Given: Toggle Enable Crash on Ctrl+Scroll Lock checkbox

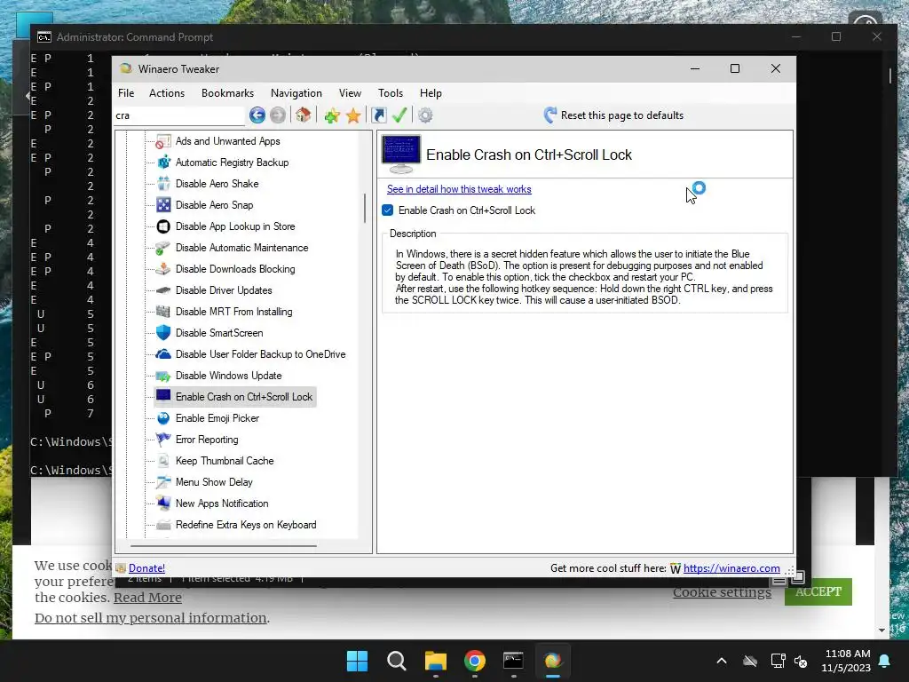Looking at the screenshot, I should click(388, 210).
